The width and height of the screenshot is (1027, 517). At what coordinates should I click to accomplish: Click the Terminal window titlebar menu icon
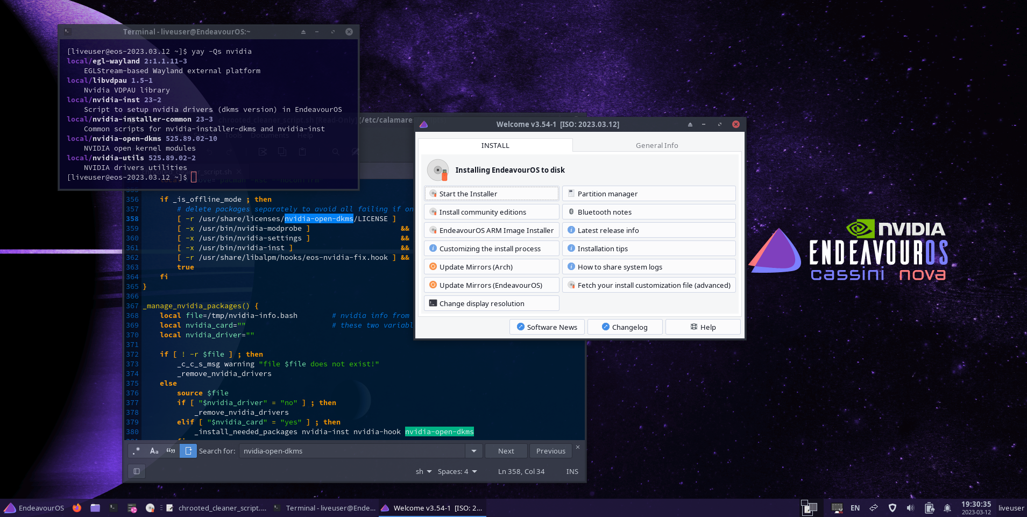(x=67, y=32)
